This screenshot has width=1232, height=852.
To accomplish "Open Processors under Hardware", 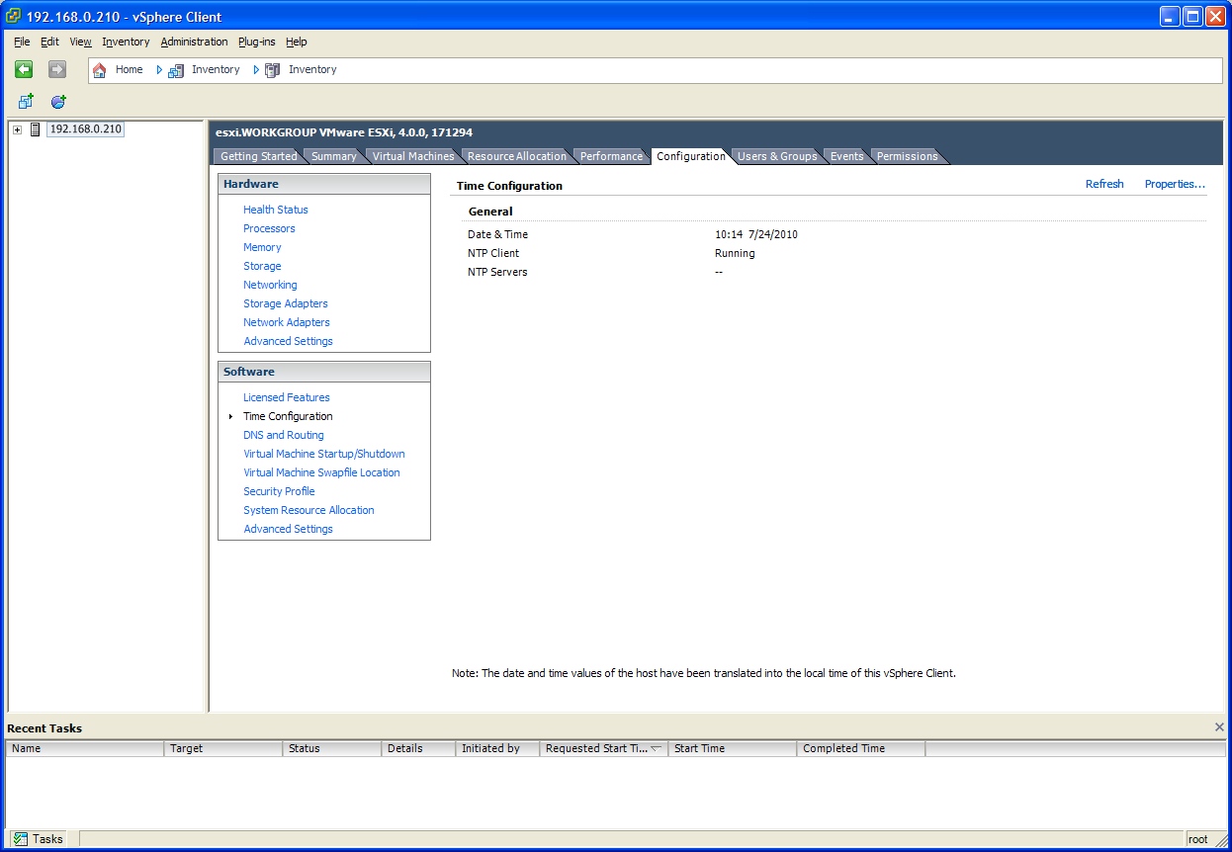I will coord(269,228).
